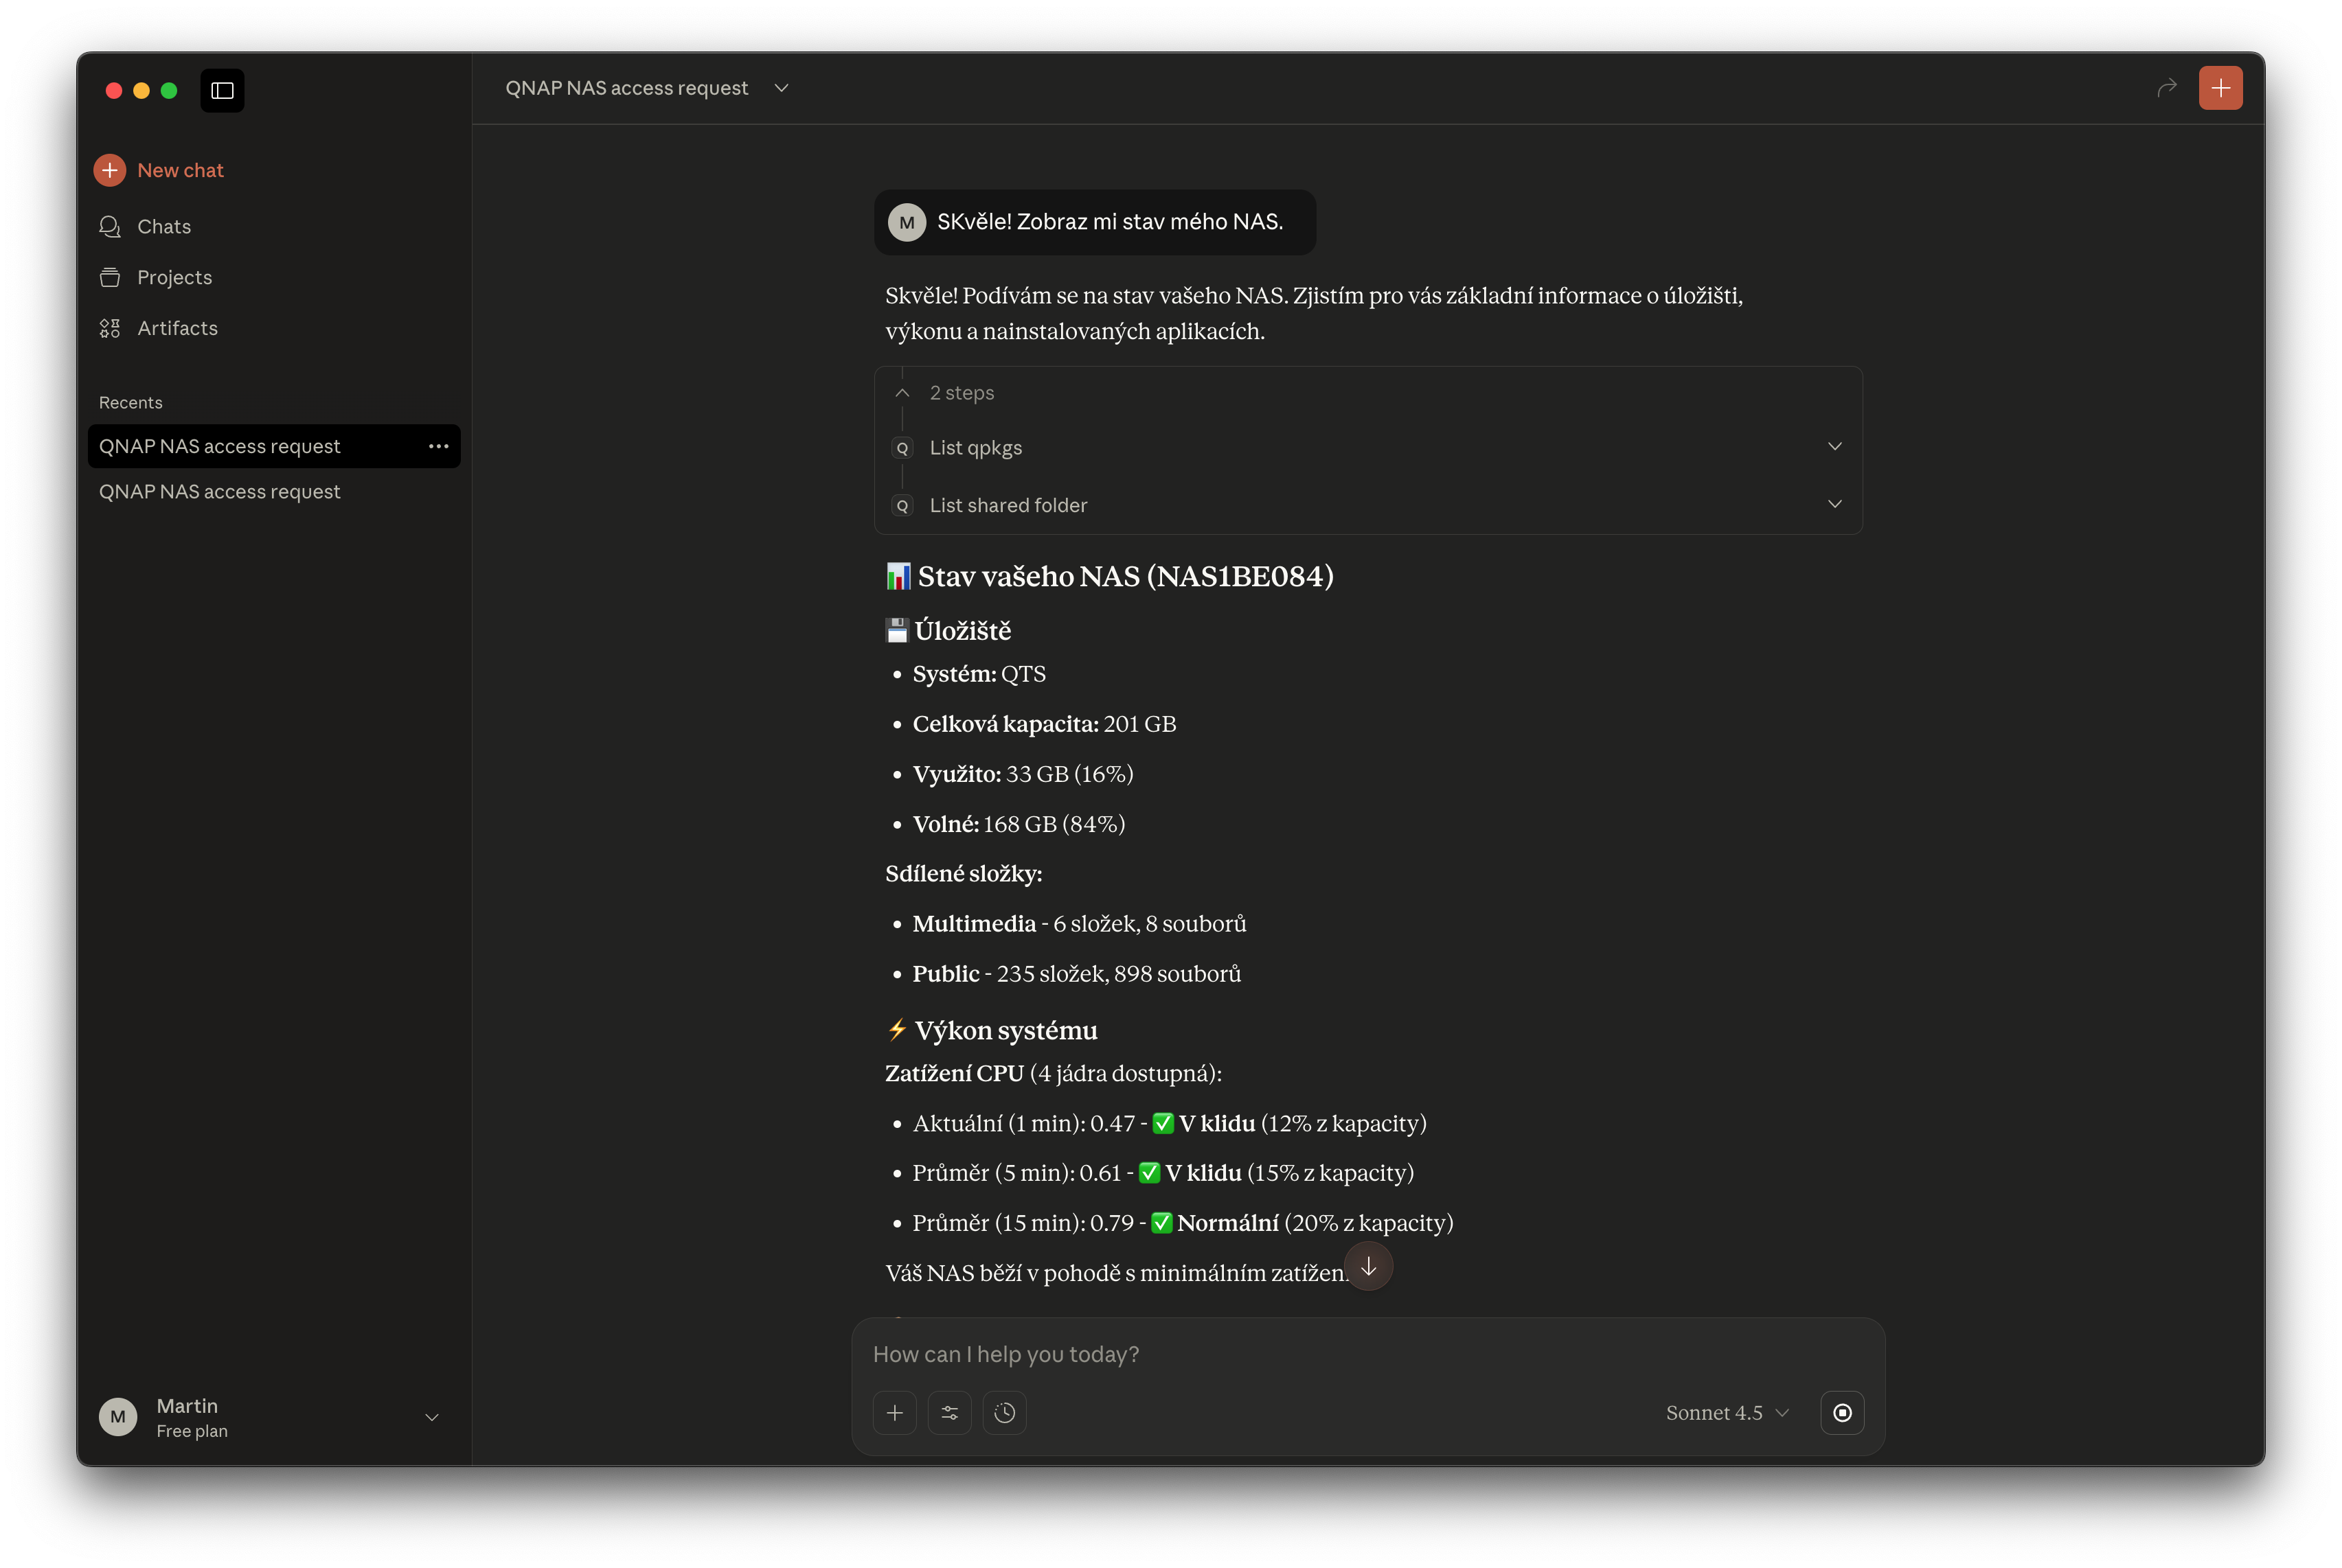Viewport: 2342px width, 1568px height.
Task: Expand the List shared folder step
Action: click(1834, 504)
